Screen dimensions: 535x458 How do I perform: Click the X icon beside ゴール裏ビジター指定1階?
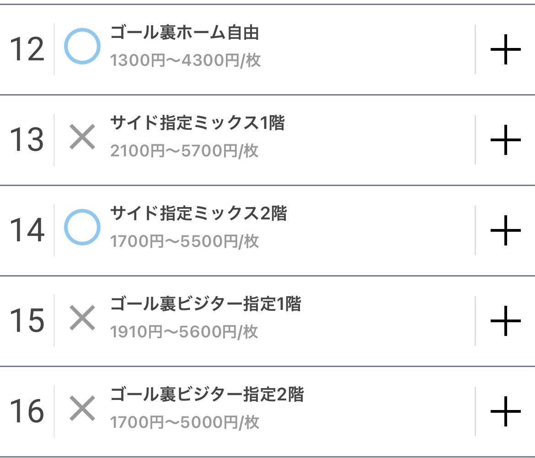pyautogui.click(x=82, y=318)
